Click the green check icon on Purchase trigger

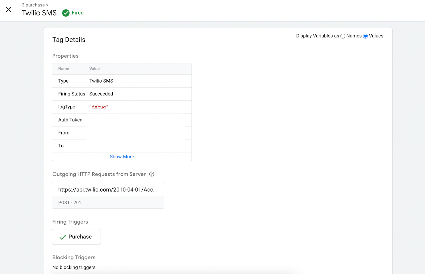click(63, 237)
